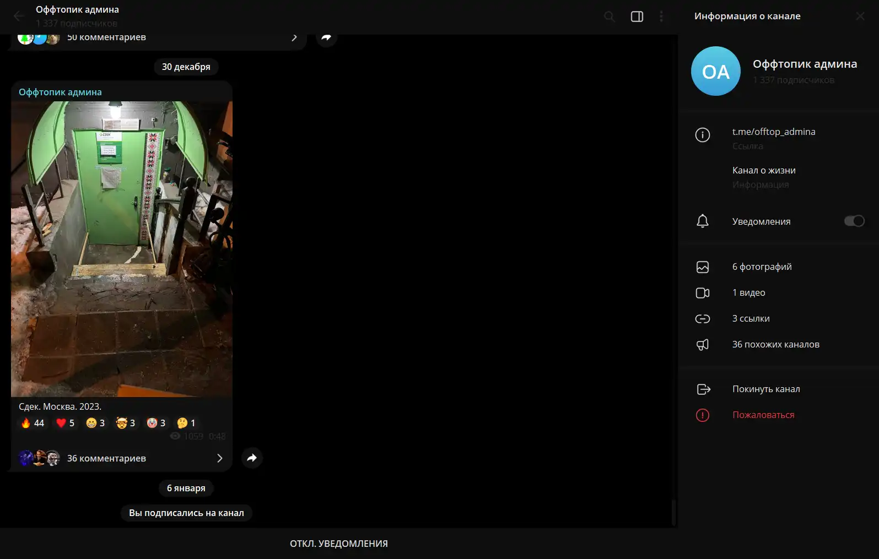The image size is (879, 559).
Task: React with the exploding head emoji 3
Action: click(x=126, y=423)
